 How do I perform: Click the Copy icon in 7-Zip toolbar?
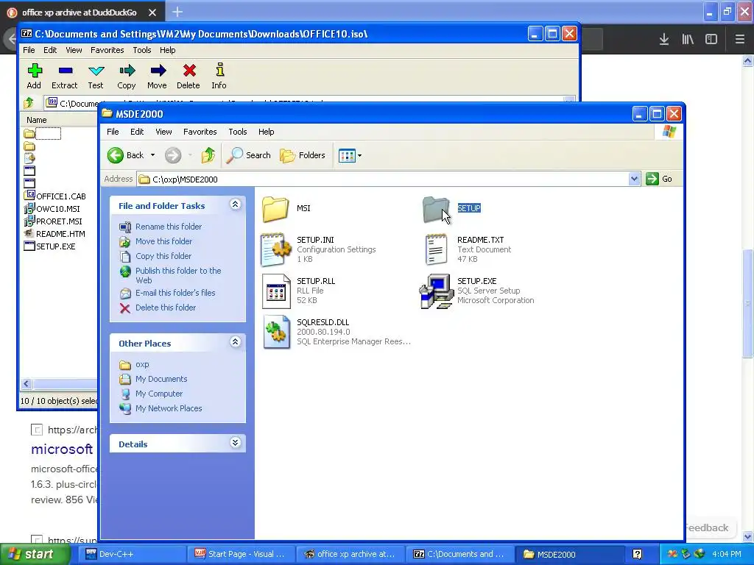(x=127, y=76)
